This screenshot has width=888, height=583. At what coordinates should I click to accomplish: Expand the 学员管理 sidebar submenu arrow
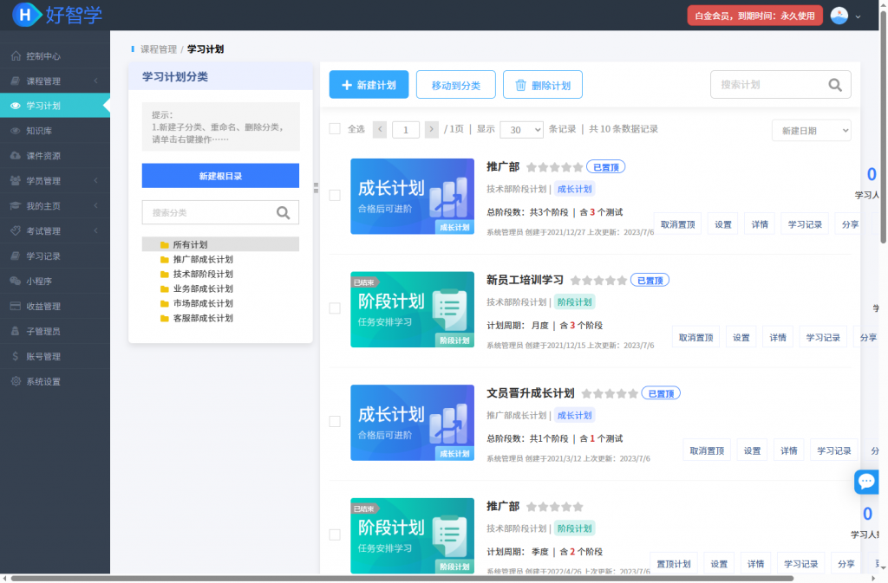95,181
